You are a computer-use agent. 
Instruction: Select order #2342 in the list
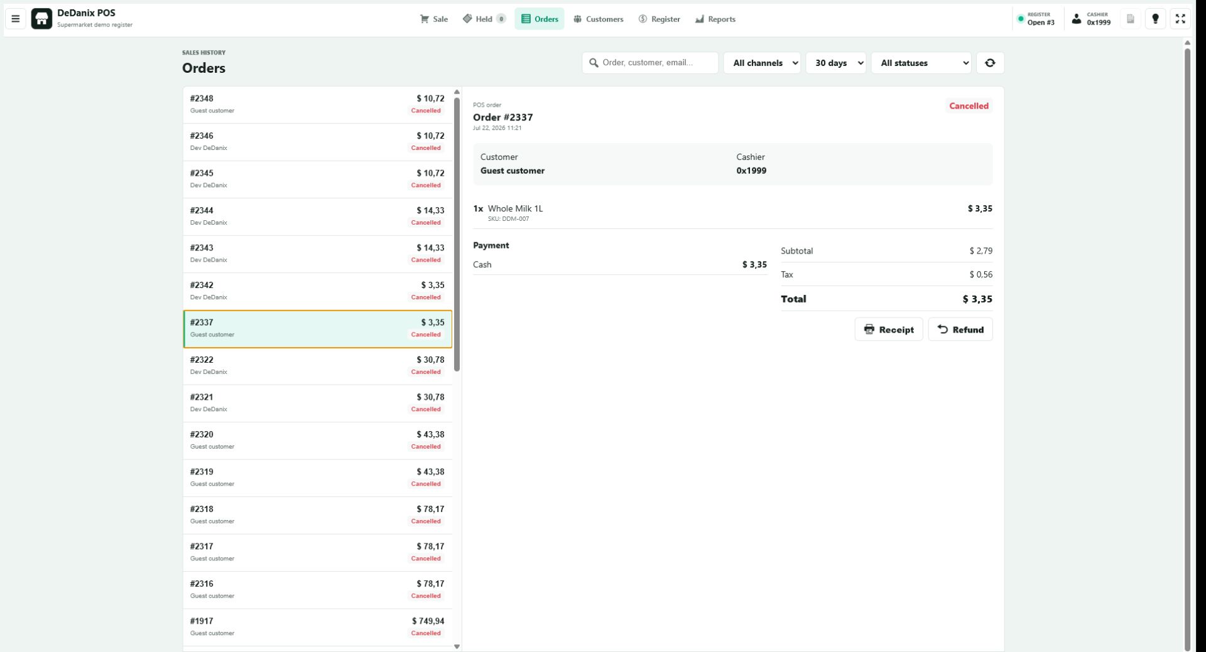[x=317, y=291]
